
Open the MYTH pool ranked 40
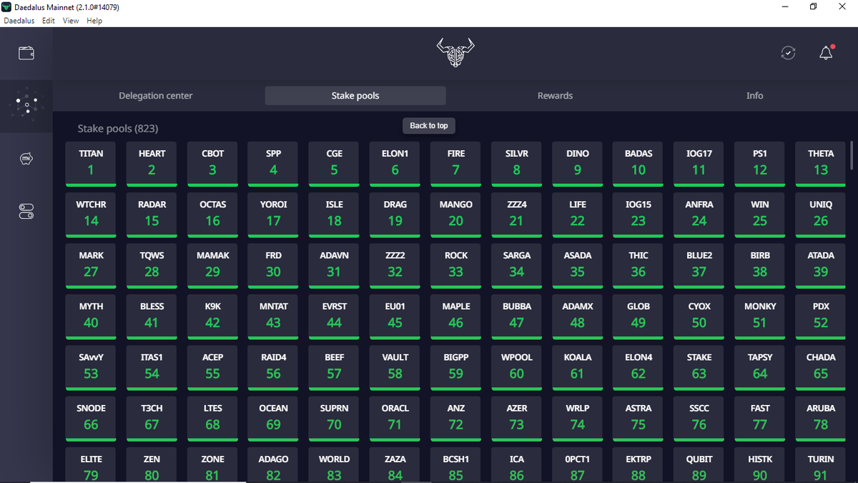click(91, 317)
